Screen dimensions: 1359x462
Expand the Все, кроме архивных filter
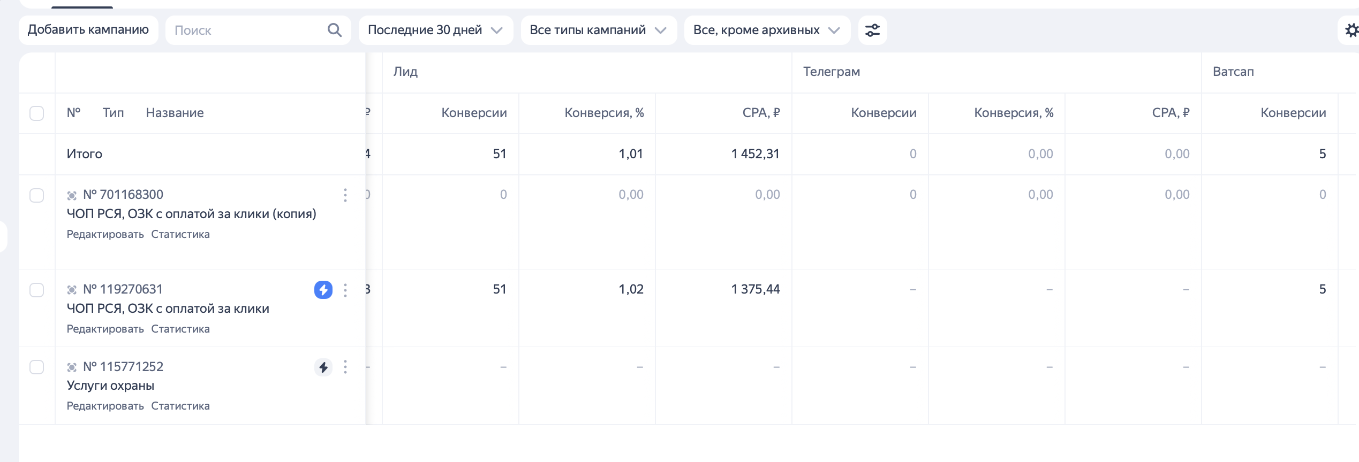(x=766, y=30)
